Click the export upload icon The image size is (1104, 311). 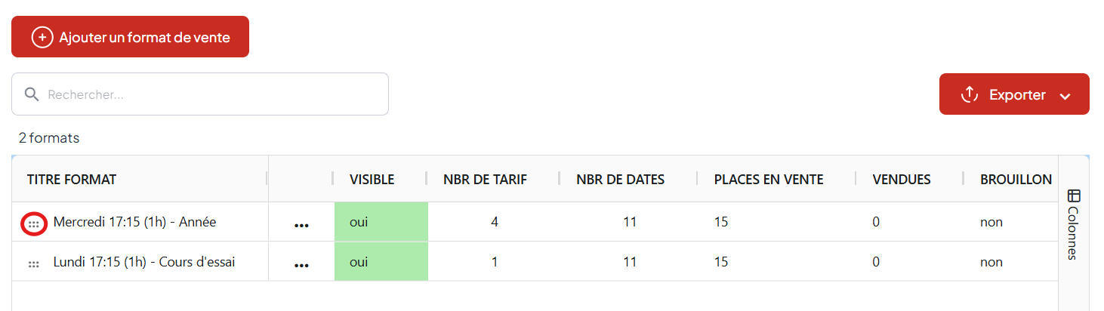click(969, 94)
